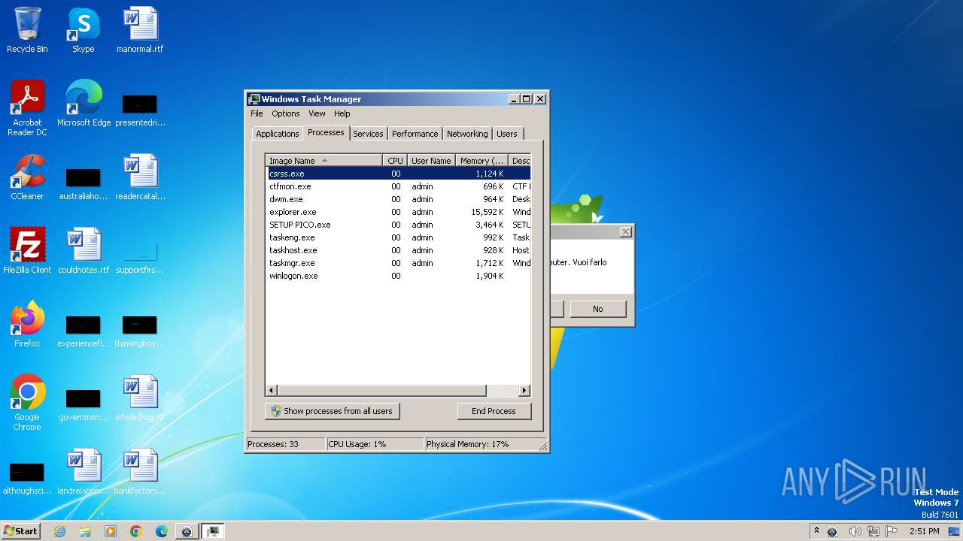Open bankfactors... document icon

click(140, 471)
